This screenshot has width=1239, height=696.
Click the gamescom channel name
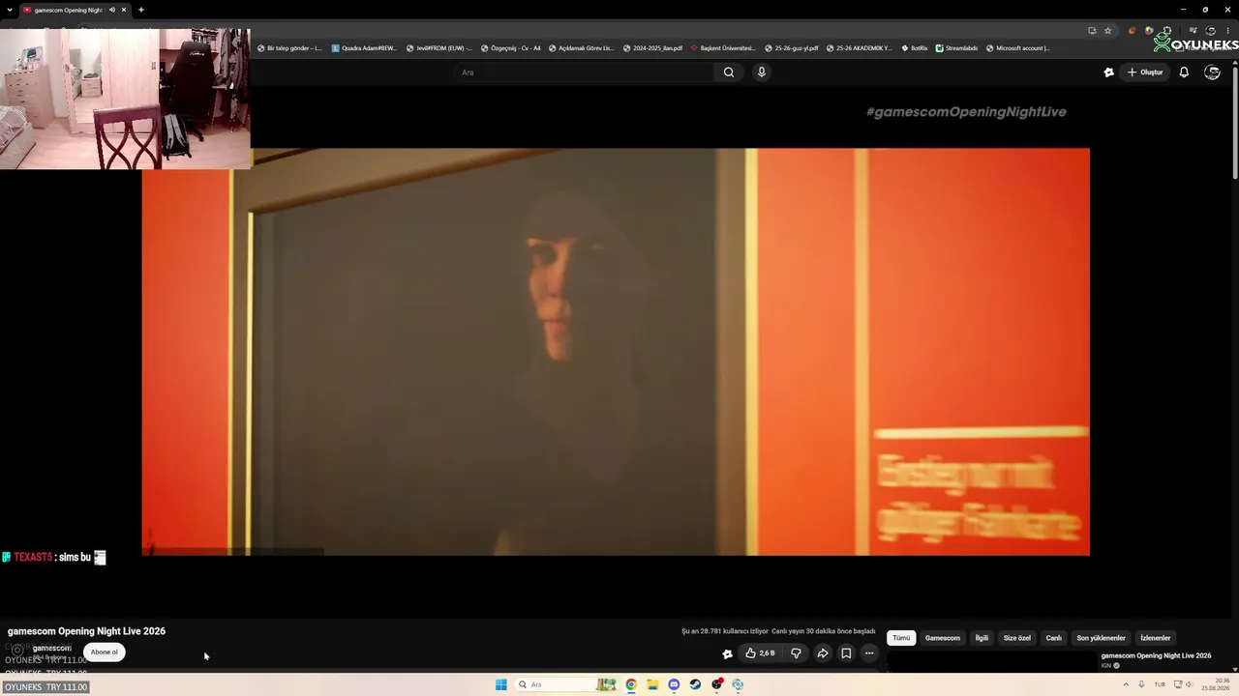(52, 648)
